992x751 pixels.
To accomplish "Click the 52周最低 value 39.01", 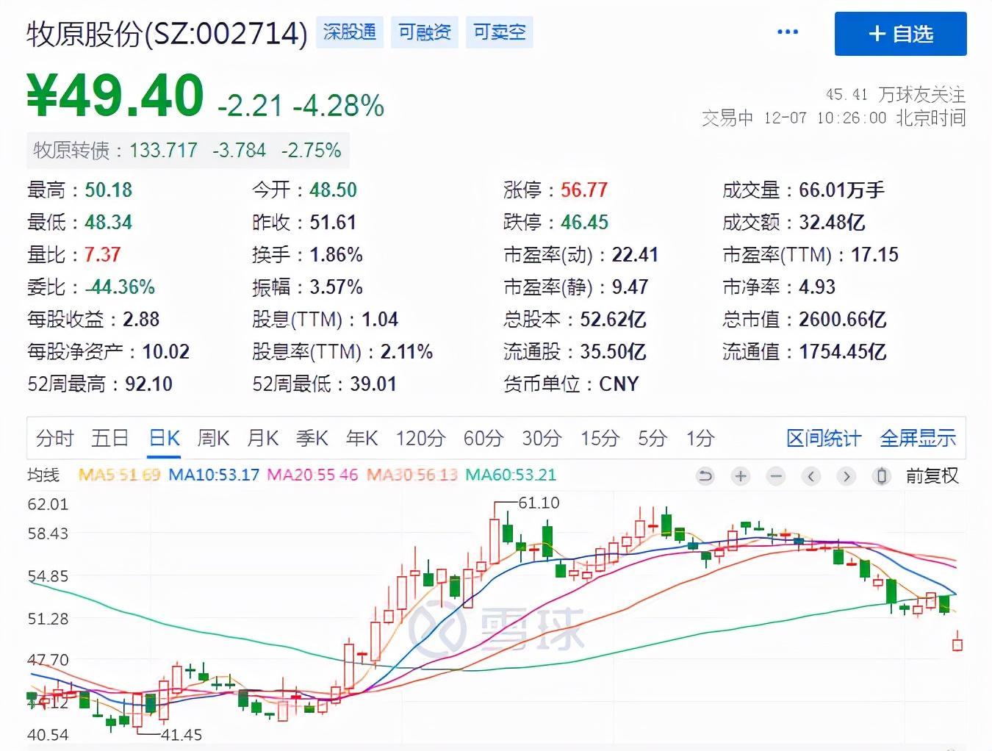I will (x=373, y=384).
